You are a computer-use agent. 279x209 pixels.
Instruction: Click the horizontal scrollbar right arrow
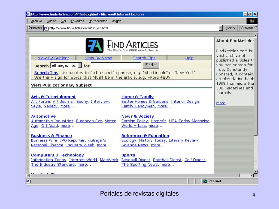(252, 176)
